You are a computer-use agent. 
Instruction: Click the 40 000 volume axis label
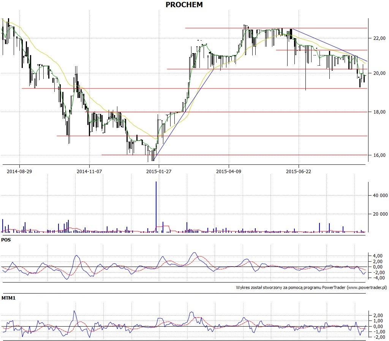point(380,196)
